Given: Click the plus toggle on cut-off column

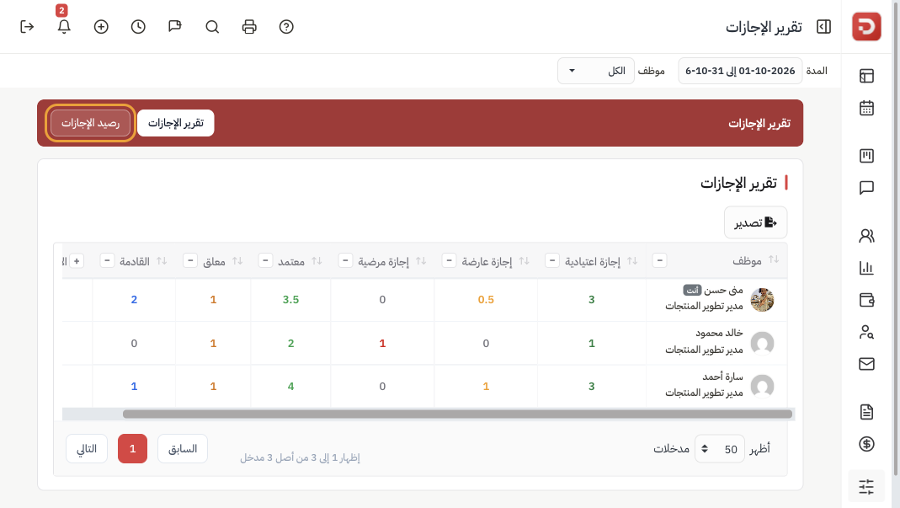Looking at the screenshot, I should tap(77, 261).
